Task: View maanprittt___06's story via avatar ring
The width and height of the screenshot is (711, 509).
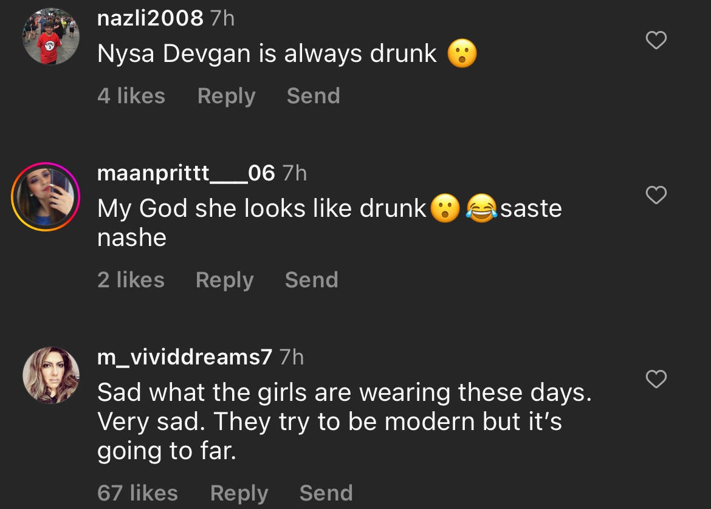Action: pos(46,197)
